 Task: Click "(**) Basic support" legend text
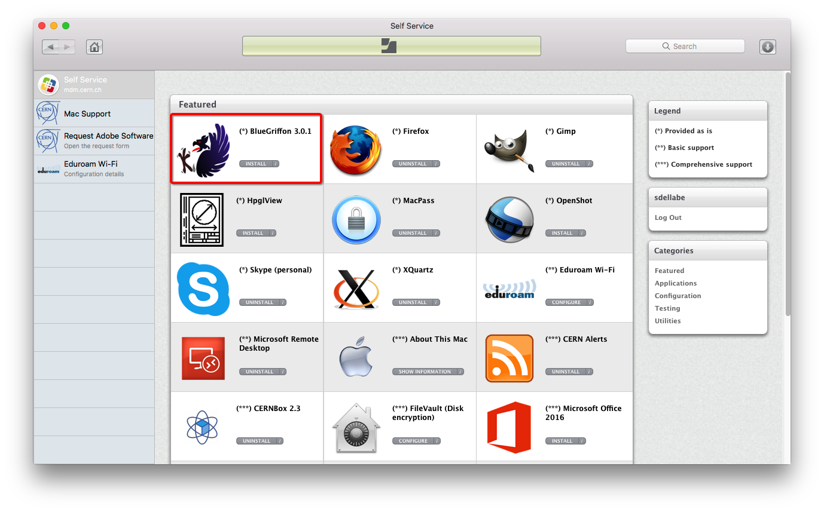pos(685,148)
